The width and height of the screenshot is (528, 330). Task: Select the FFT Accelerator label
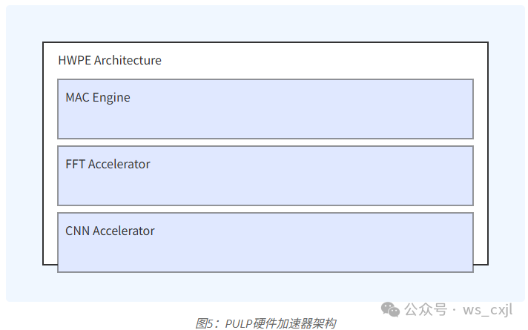coord(108,164)
